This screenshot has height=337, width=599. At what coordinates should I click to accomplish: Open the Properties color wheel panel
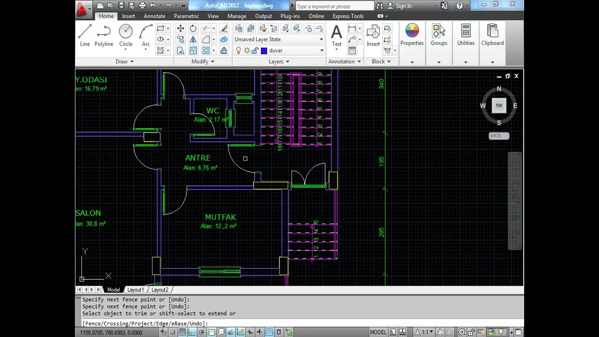pyautogui.click(x=412, y=35)
